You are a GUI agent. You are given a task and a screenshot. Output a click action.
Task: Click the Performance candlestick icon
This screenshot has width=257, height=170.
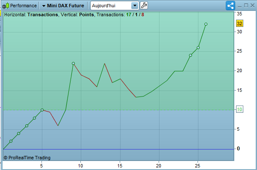(x=6, y=6)
